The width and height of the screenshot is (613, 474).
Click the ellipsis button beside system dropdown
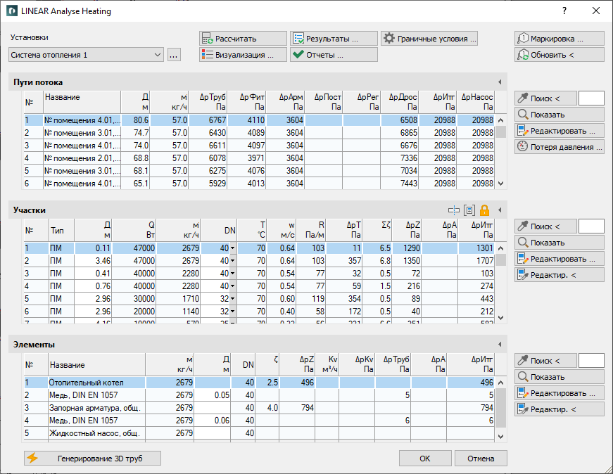click(x=174, y=55)
